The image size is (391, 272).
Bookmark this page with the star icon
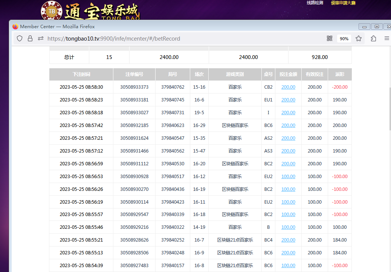click(x=359, y=39)
